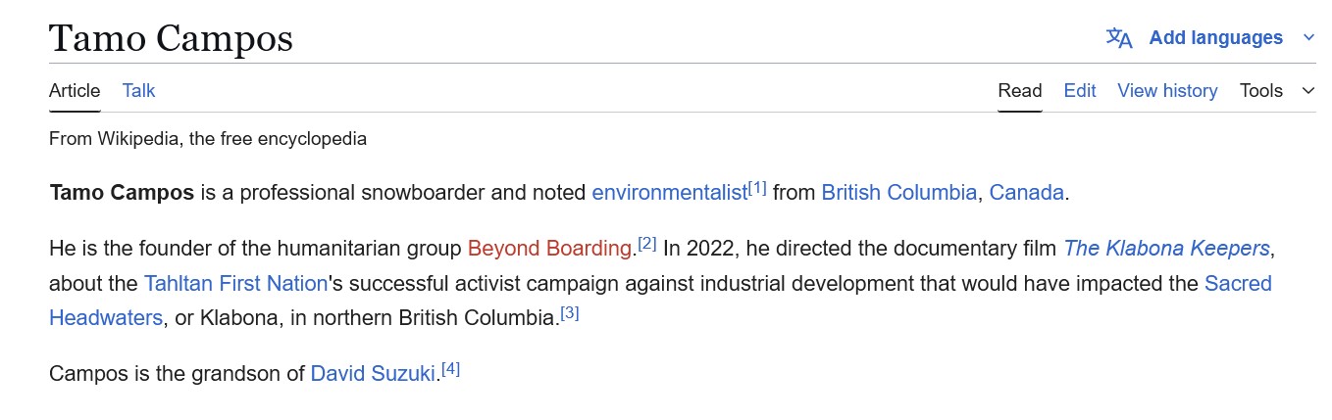Open the View history tab
This screenshot has width=1332, height=420.
tap(1167, 91)
